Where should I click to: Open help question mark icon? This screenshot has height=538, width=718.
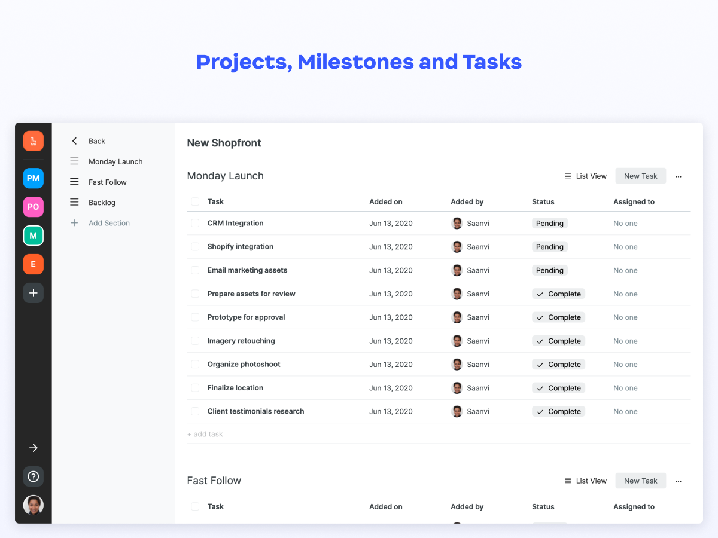click(34, 476)
